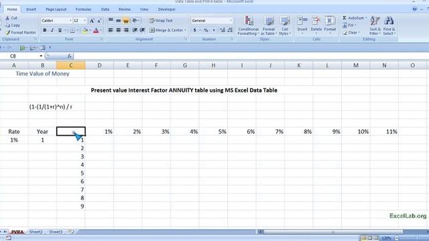The width and height of the screenshot is (429, 241).
Task: Apply the yellow Fill Color swatch
Action: (85, 30)
